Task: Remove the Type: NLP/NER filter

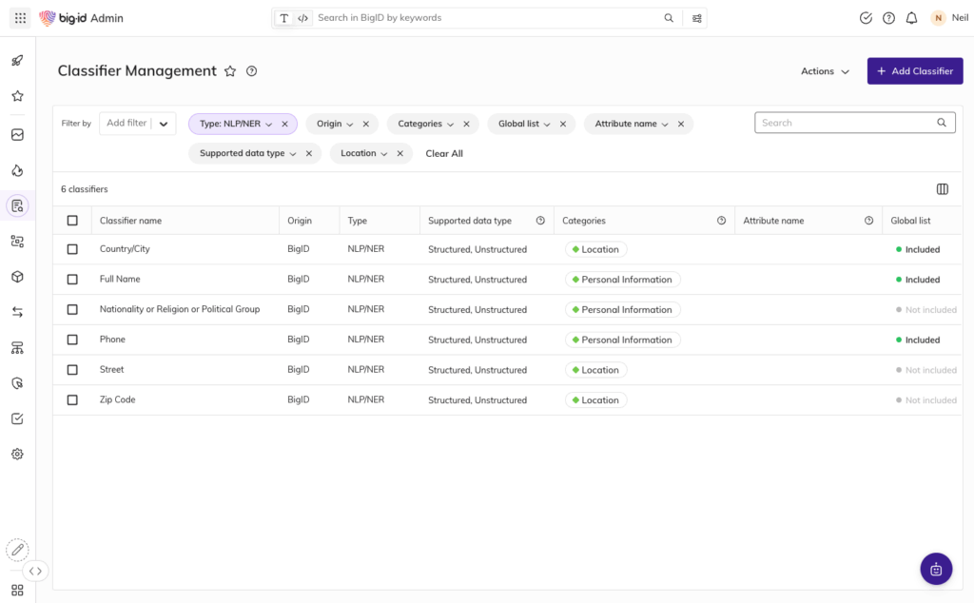Action: 284,124
